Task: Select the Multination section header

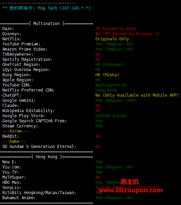Action: pyautogui.click(x=47, y=24)
